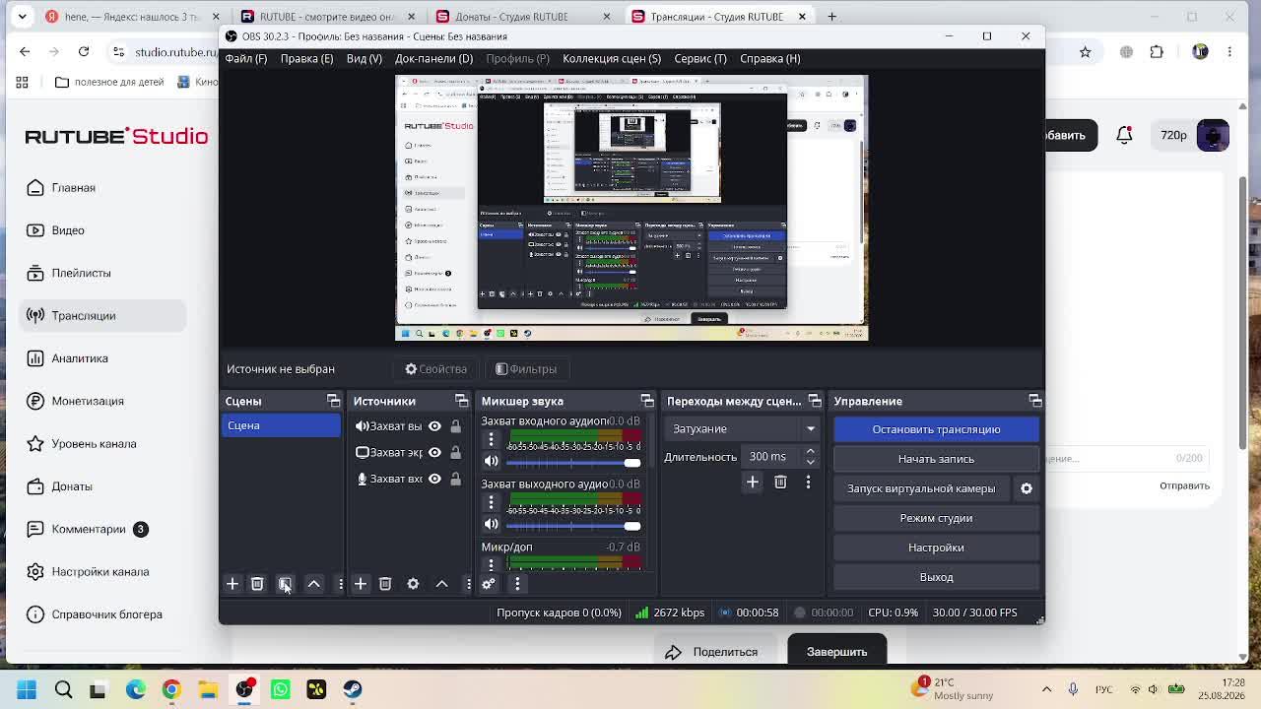Decrease transition duration with down stepper
This screenshot has height=709, width=1261.
(x=811, y=462)
